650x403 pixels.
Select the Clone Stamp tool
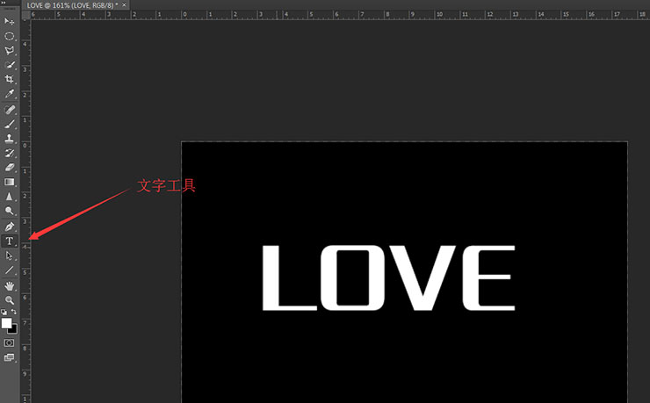(x=10, y=139)
